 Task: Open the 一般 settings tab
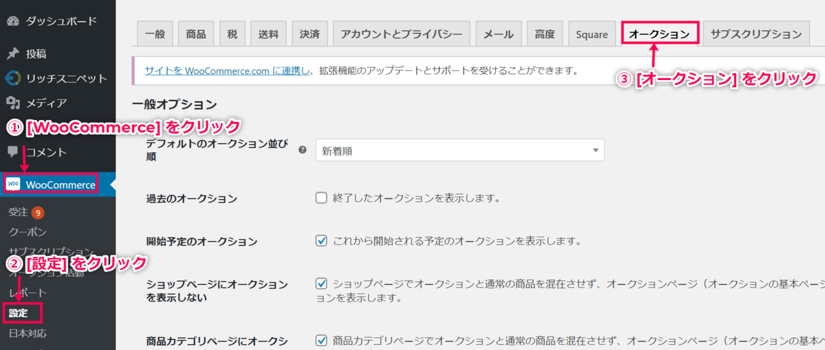(155, 34)
